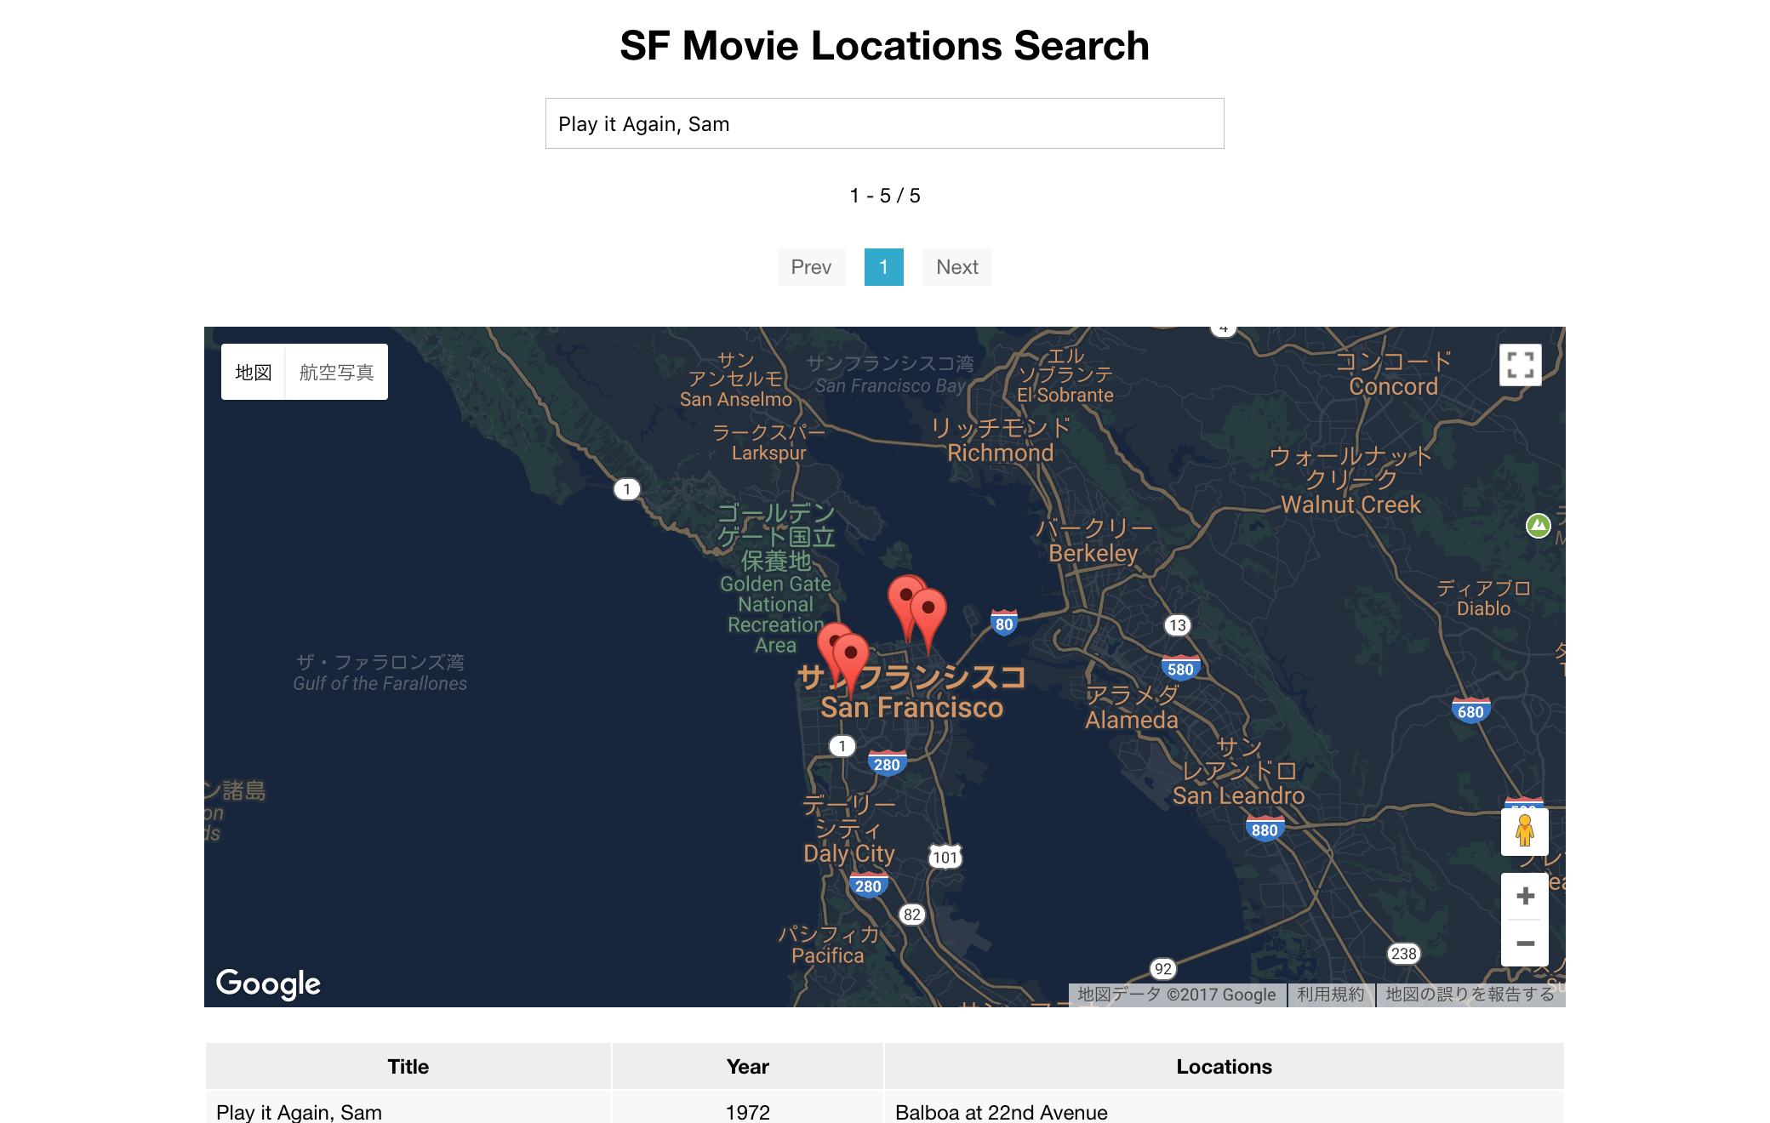Image resolution: width=1770 pixels, height=1123 pixels.
Task: Open the 利用規約 terms link
Action: (x=1330, y=995)
